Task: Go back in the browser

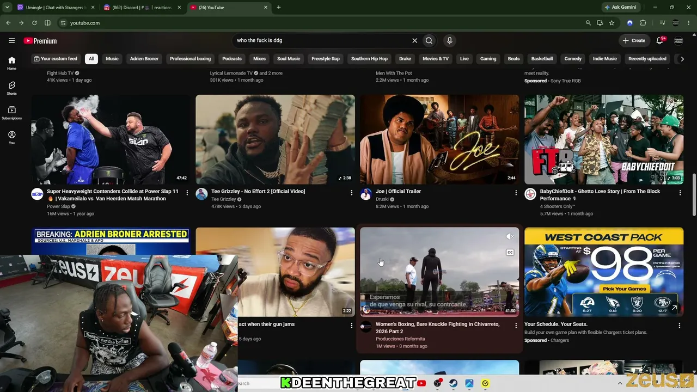Action: [8, 23]
